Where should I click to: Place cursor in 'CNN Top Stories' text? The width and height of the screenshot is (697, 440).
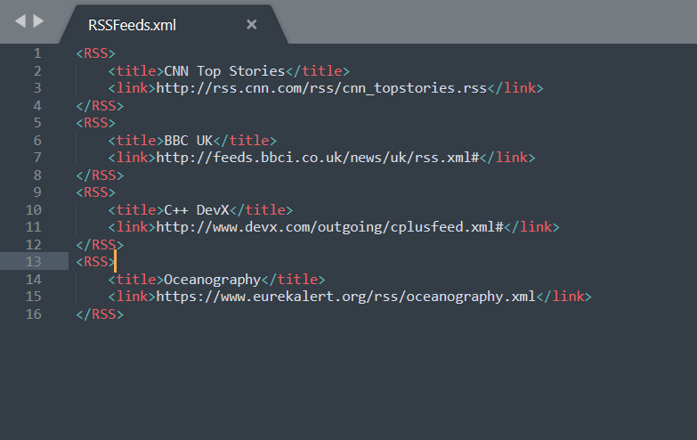[x=224, y=71]
